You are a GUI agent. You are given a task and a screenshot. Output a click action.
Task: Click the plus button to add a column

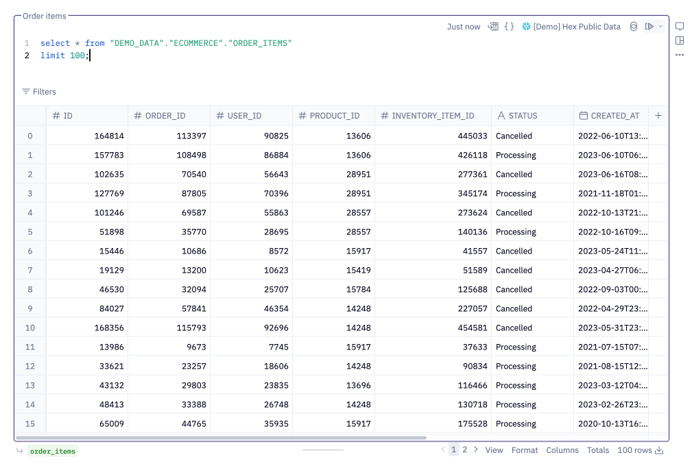(658, 115)
